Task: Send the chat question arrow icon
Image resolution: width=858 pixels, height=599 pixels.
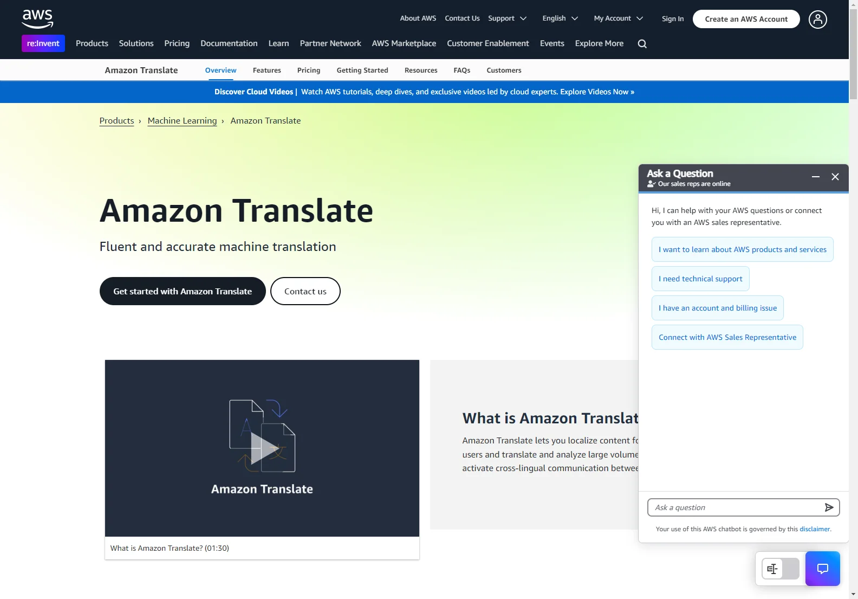Action: coord(829,507)
